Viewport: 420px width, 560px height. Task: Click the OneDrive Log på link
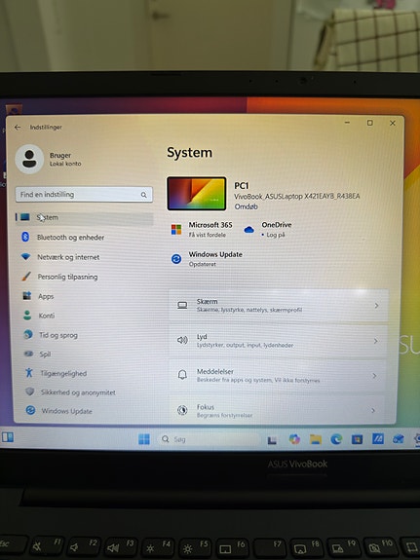click(x=275, y=235)
